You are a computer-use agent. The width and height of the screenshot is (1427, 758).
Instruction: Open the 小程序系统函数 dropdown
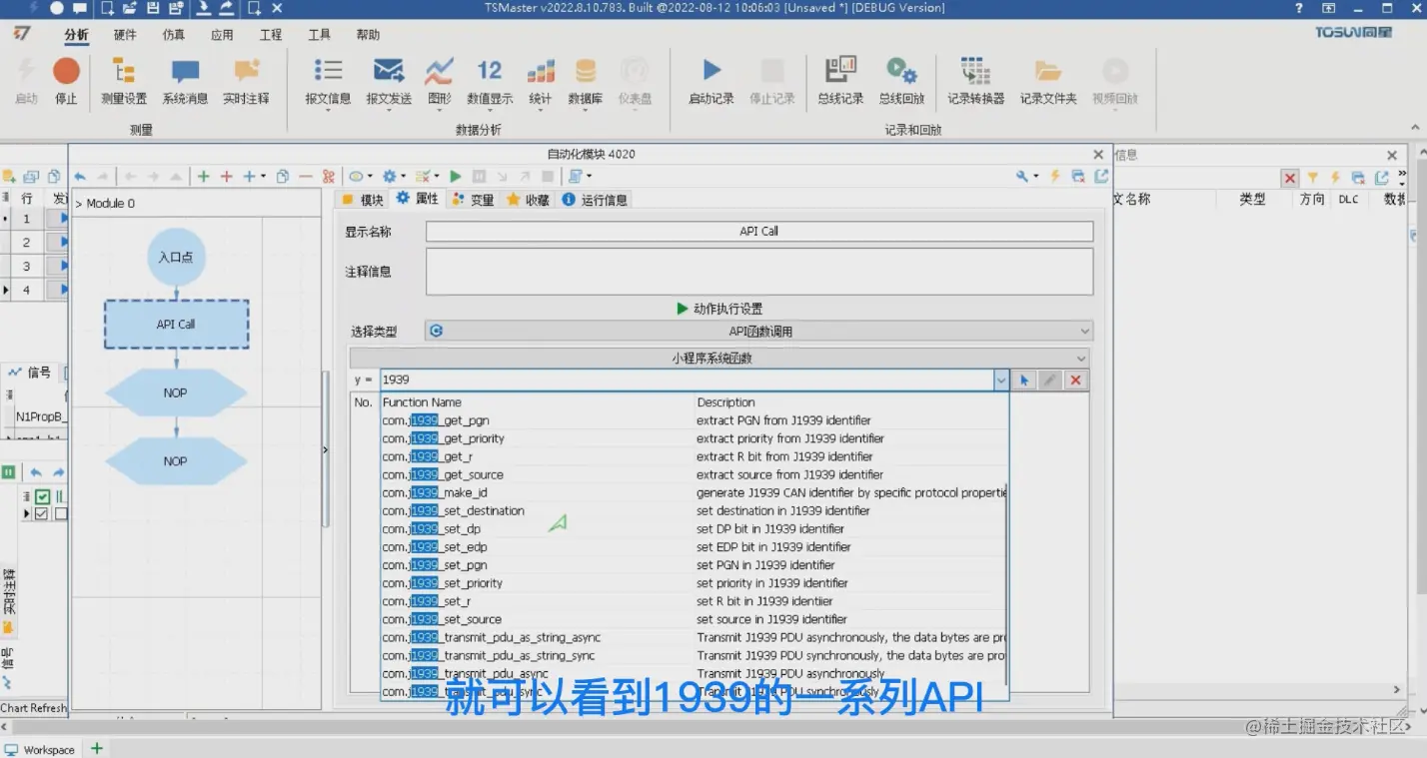click(x=719, y=358)
